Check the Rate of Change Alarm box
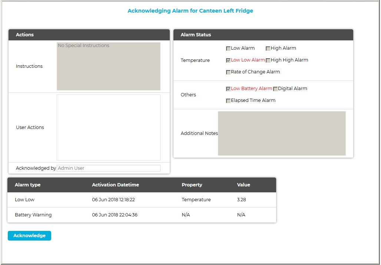The width and height of the screenshot is (381, 265). (x=228, y=72)
